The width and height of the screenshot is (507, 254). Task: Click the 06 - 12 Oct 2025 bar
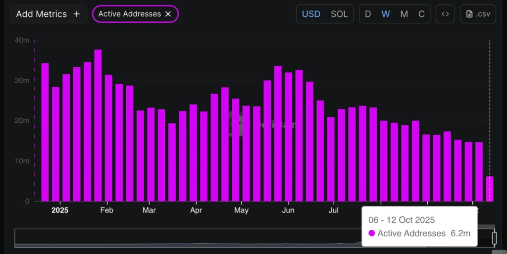click(x=489, y=189)
